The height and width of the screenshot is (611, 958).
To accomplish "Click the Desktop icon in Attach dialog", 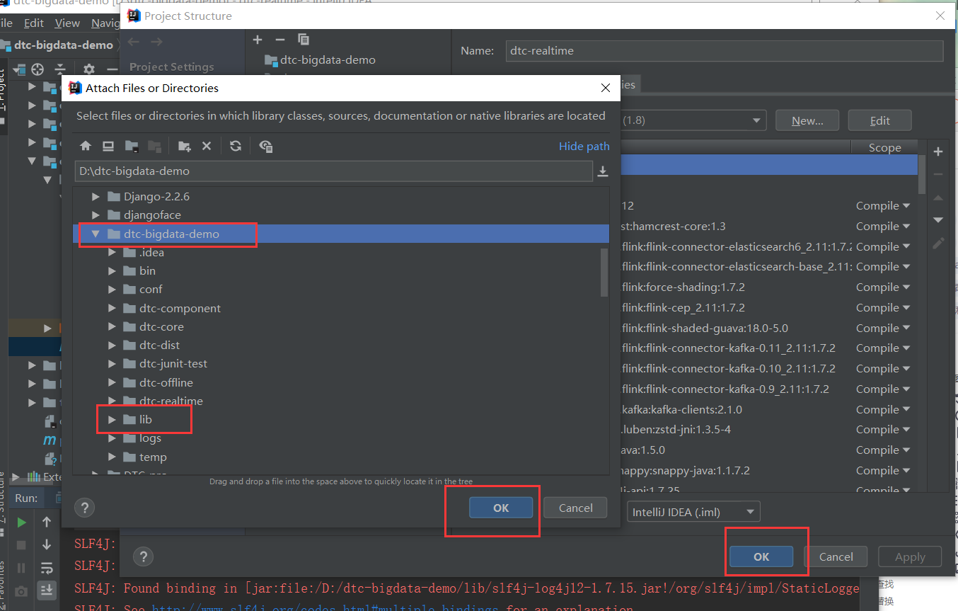I will click(108, 146).
